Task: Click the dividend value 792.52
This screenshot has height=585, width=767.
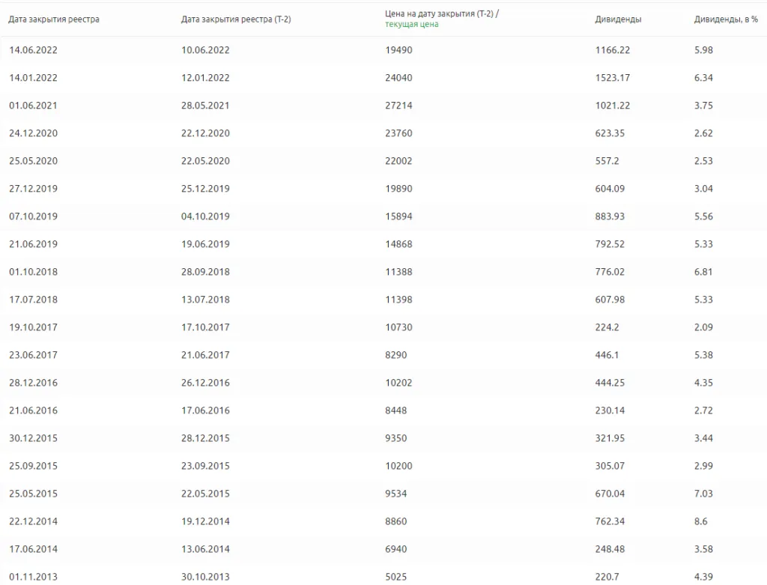Action: 610,244
